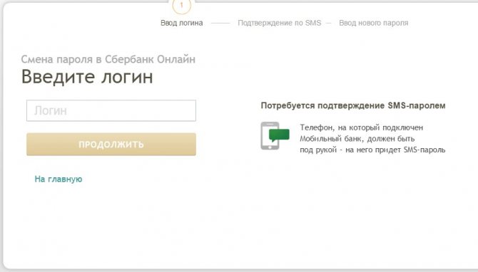This screenshot has width=478, height=272.
Task: Click 'Потребуется подтверждение SMS-паролем' bold heading
Action: 353,105
